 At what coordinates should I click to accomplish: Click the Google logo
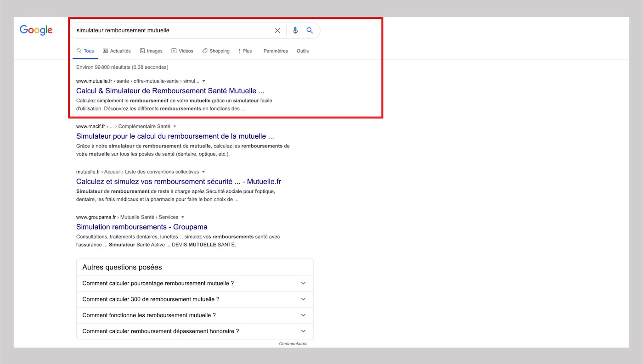[36, 30]
